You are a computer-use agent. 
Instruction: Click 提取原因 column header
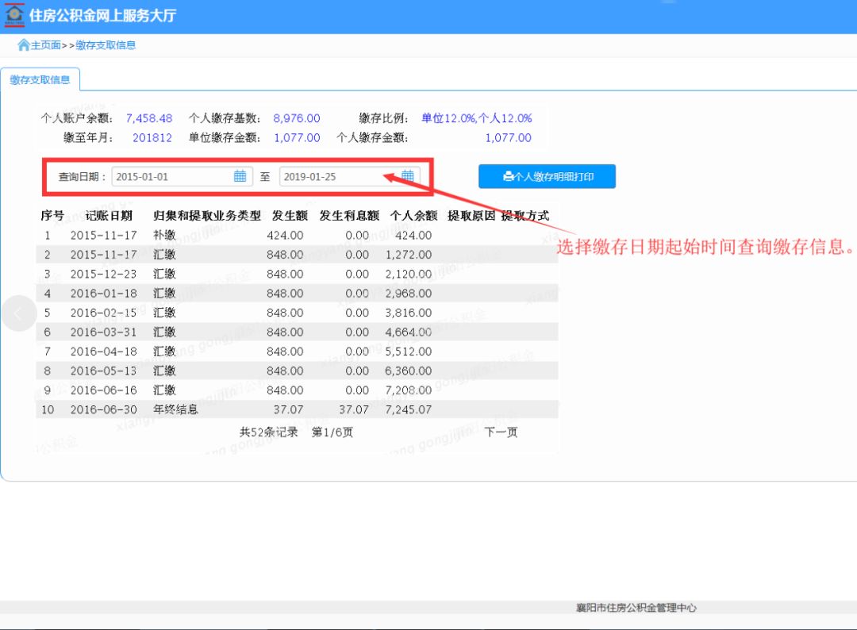coord(471,215)
